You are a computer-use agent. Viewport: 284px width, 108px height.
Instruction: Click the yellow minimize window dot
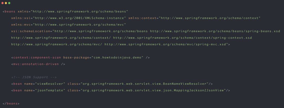tap(6, 3)
